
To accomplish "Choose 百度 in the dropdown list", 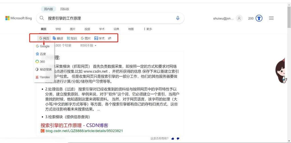I will 41,54.
